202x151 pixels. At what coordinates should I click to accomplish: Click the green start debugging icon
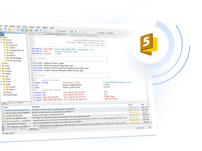click(75, 32)
